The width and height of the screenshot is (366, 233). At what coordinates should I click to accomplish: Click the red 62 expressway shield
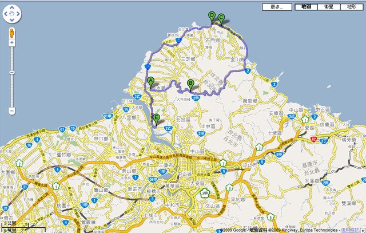tap(314, 140)
